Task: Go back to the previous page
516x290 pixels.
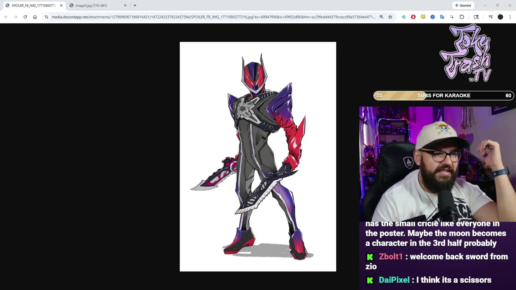Action: tap(6, 17)
